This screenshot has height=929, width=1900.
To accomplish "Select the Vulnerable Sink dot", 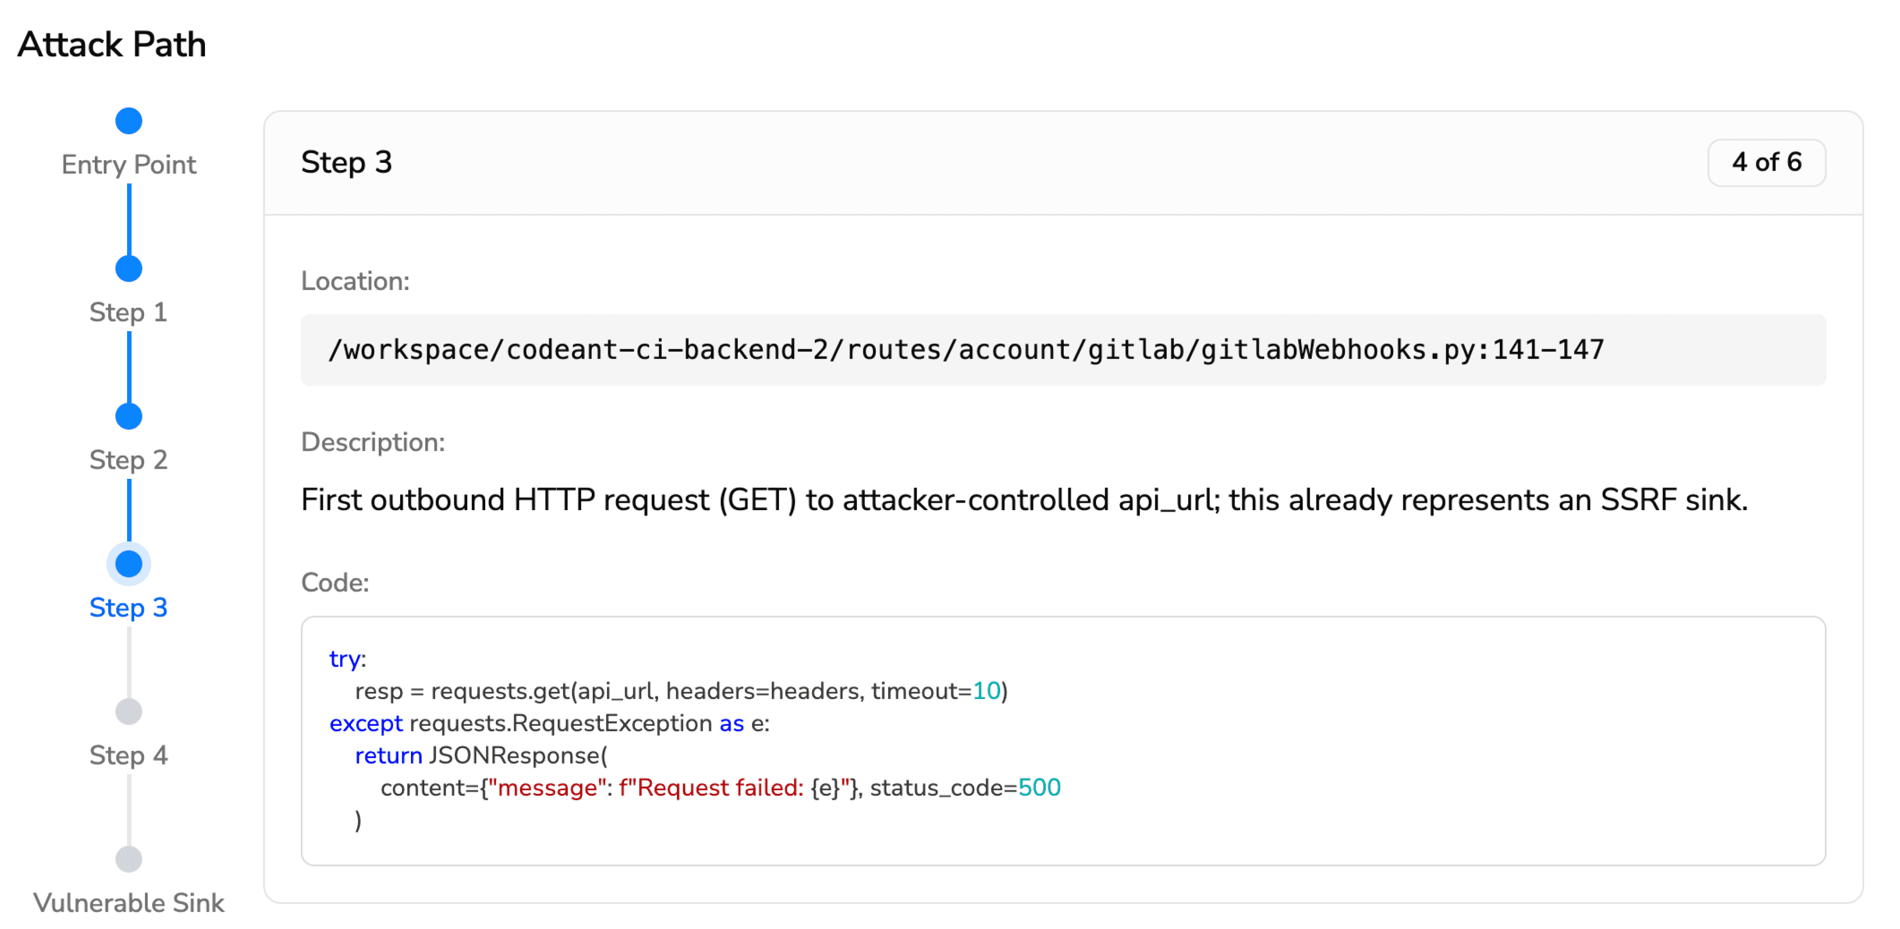I will tap(128, 859).
